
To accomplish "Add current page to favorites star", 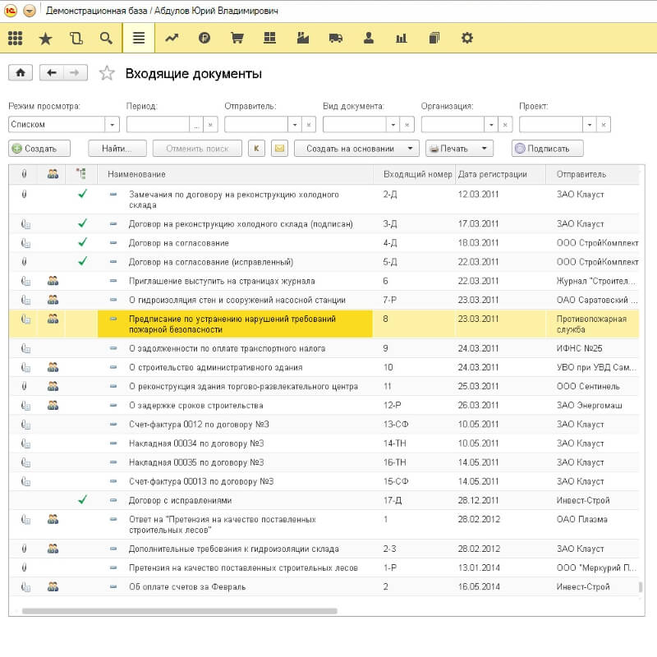I will [x=107, y=74].
